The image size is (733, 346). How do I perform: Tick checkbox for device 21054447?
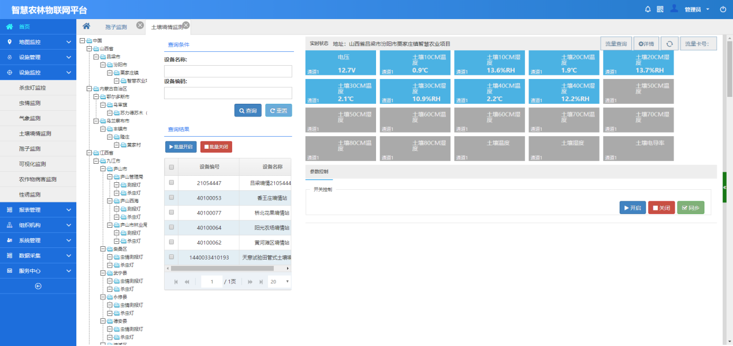pyautogui.click(x=171, y=183)
